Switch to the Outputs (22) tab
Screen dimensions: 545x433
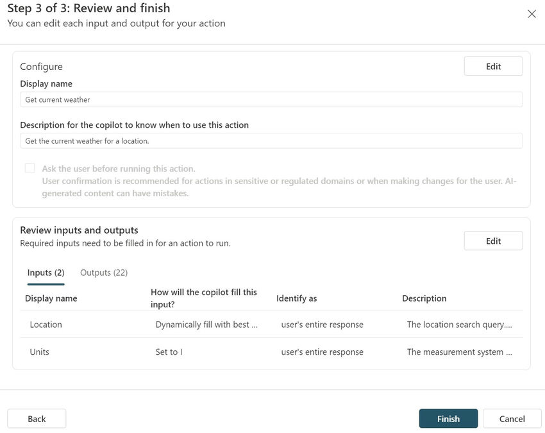click(104, 273)
